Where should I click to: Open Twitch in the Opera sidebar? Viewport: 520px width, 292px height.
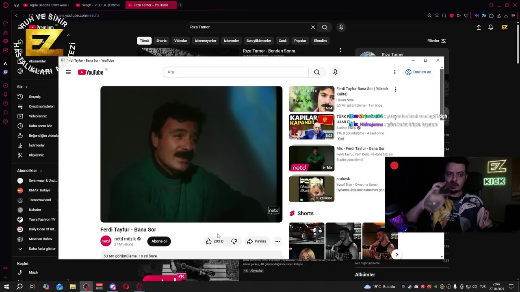click(x=5, y=72)
